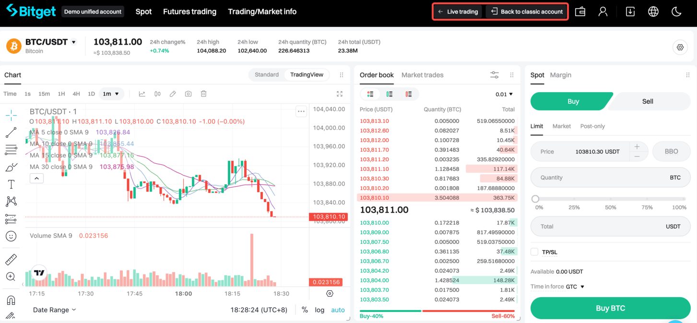Take a chart snapshot with the camera icon
697x323 pixels.
pyautogui.click(x=189, y=94)
